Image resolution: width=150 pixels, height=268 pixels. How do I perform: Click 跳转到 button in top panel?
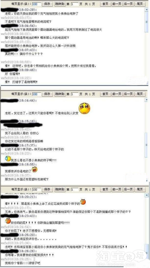point(60,4)
